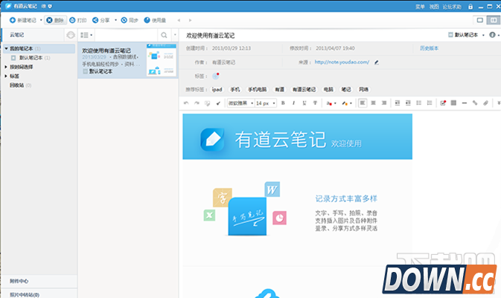
Task: Click into the note search field
Action: tap(127, 35)
